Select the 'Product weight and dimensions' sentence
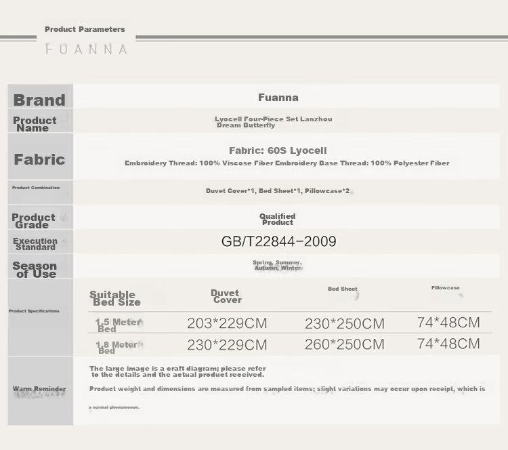The height and width of the screenshot is (450, 508). pos(287,389)
